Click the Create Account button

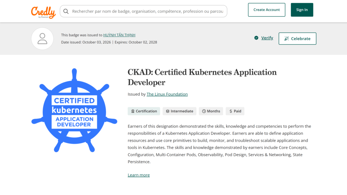point(266,10)
